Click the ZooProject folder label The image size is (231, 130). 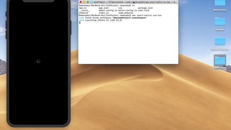click(220, 69)
